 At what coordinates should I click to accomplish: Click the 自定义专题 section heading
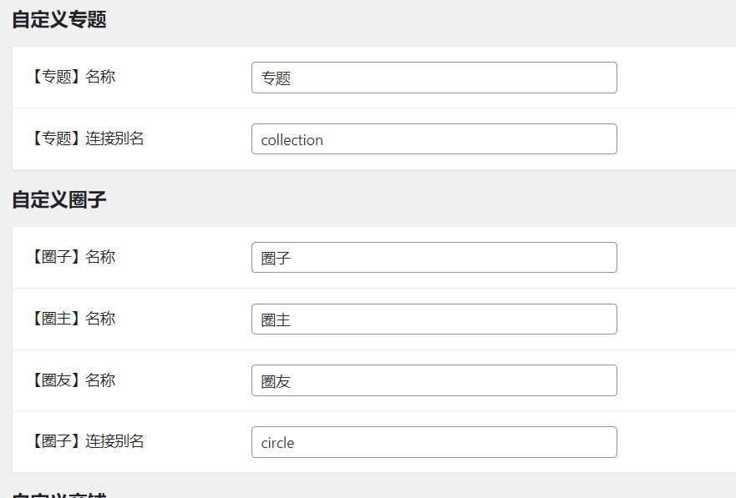click(x=59, y=20)
